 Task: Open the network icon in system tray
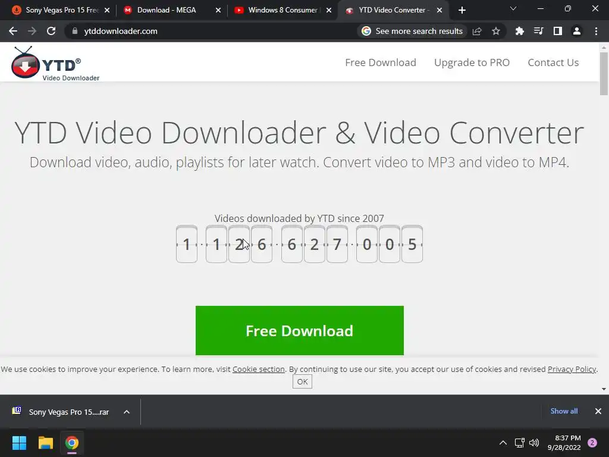(519, 443)
